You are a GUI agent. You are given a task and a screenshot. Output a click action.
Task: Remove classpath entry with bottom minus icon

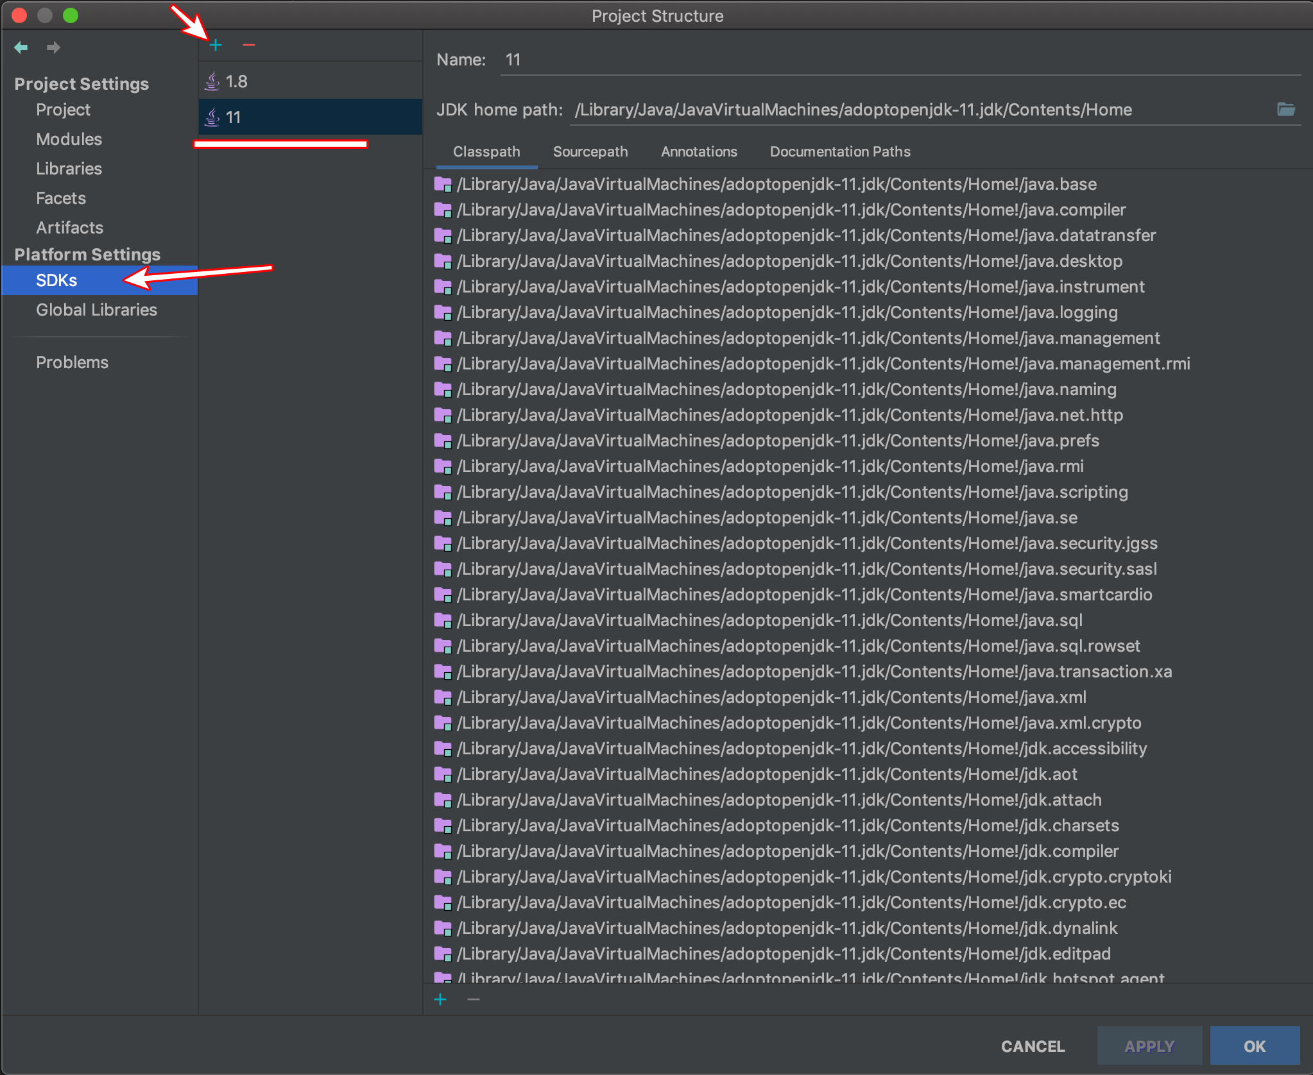pyautogui.click(x=474, y=999)
